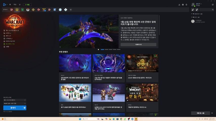Select the green WoW Classic icon
216x121 pixels.
point(22,10)
